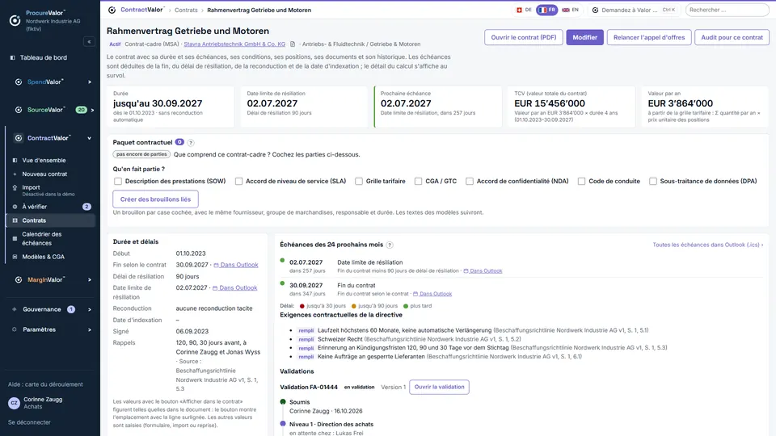Open help icon next to Paquet contractuel

(x=191, y=143)
